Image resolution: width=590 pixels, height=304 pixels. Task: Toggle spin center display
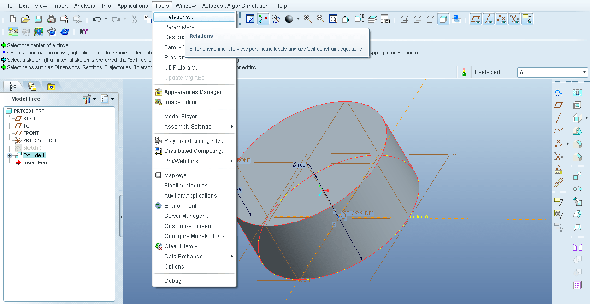pos(263,19)
